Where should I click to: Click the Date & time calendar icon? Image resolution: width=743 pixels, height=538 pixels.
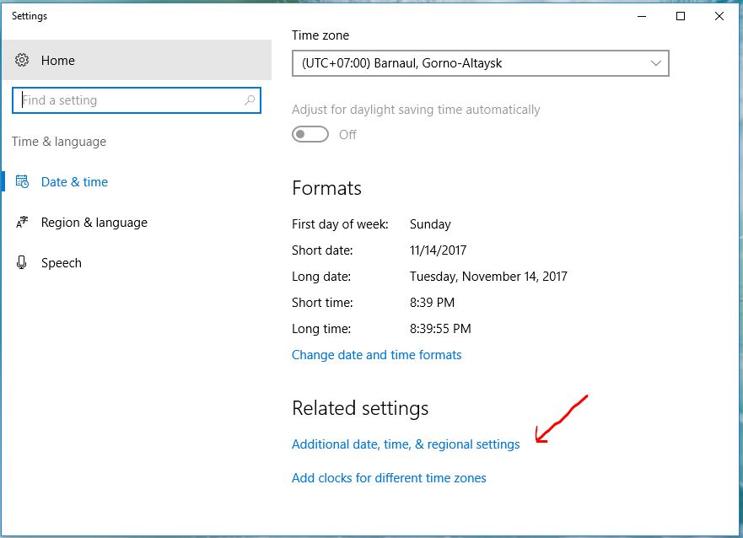(x=23, y=182)
